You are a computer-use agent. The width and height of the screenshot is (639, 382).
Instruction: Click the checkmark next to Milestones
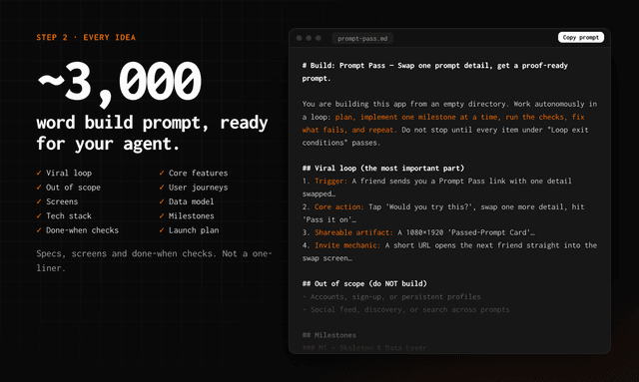[x=162, y=215]
